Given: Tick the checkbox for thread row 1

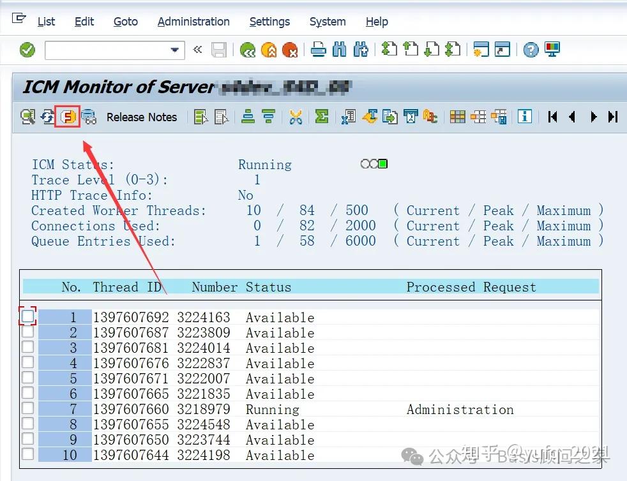Looking at the screenshot, I should [27, 316].
